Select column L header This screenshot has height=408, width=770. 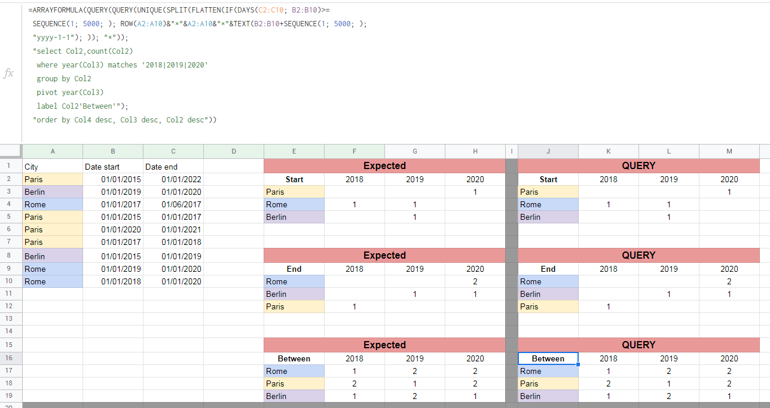click(669, 152)
